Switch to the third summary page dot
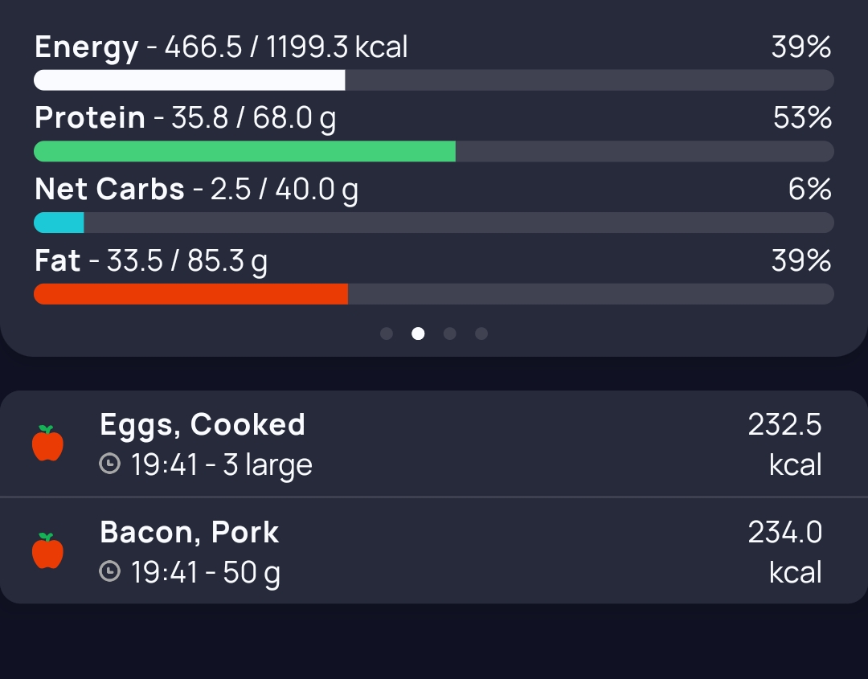 (449, 333)
